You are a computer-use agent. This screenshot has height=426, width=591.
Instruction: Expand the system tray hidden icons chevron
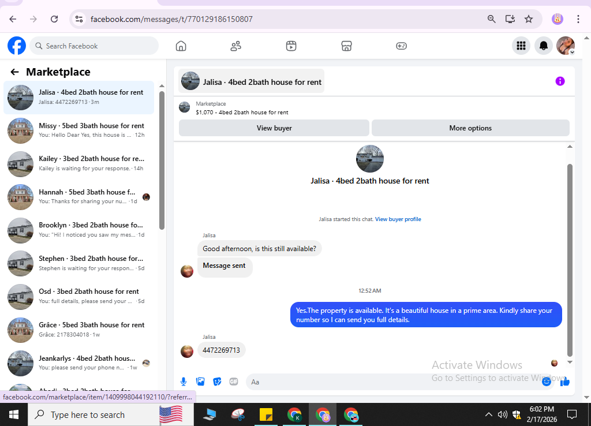click(x=488, y=414)
